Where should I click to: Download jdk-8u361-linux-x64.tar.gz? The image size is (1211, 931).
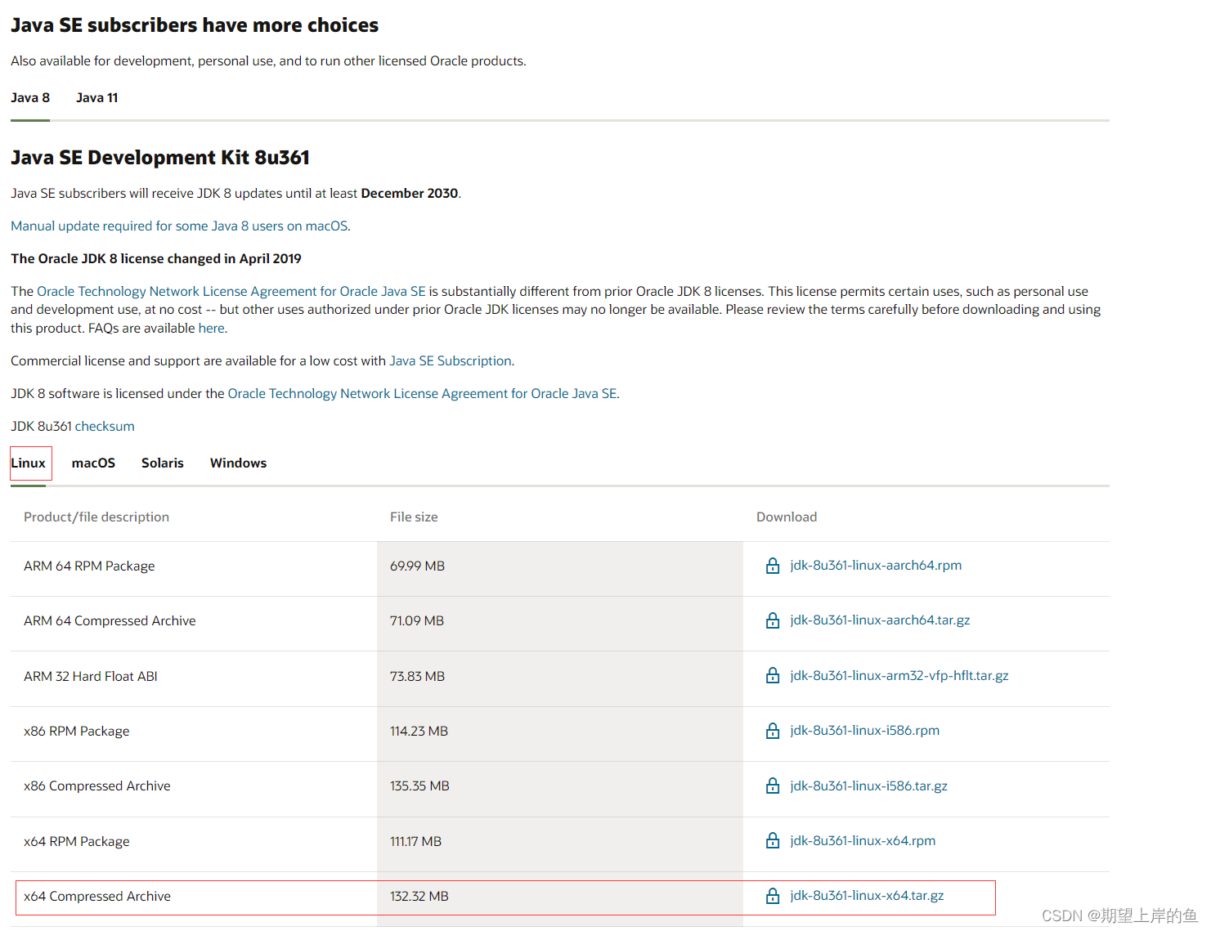click(x=867, y=896)
